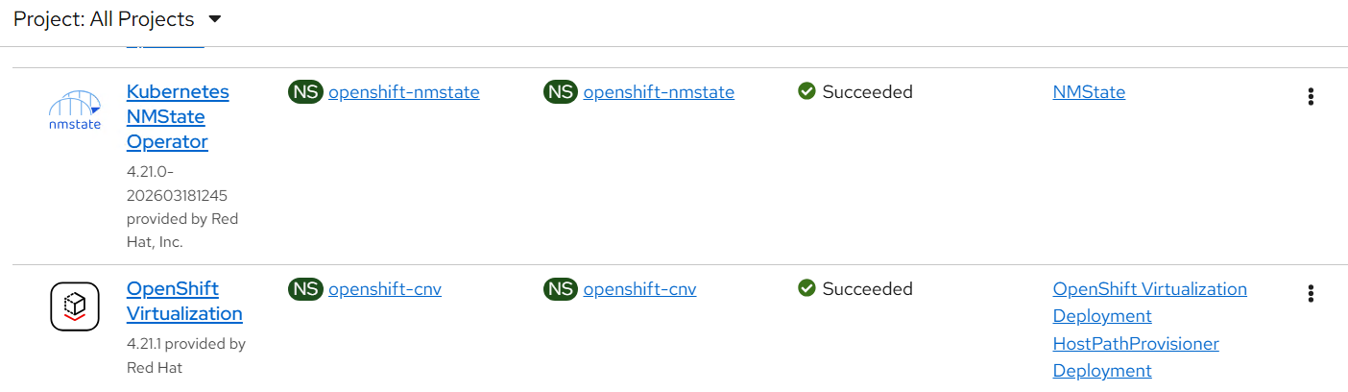The image size is (1348, 392).
Task: Open openshift-cnv link in the Namespace column
Action: pos(384,289)
